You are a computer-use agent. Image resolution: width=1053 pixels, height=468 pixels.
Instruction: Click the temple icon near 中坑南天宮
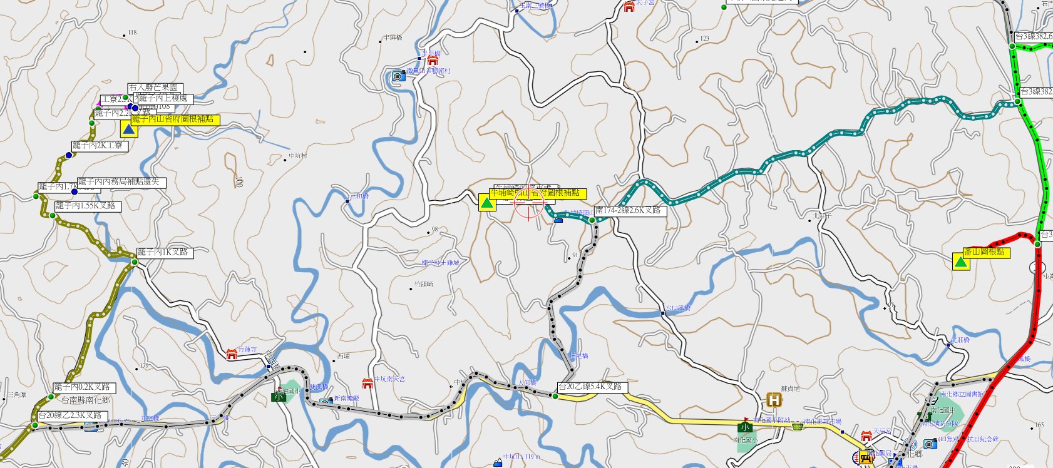(367, 382)
